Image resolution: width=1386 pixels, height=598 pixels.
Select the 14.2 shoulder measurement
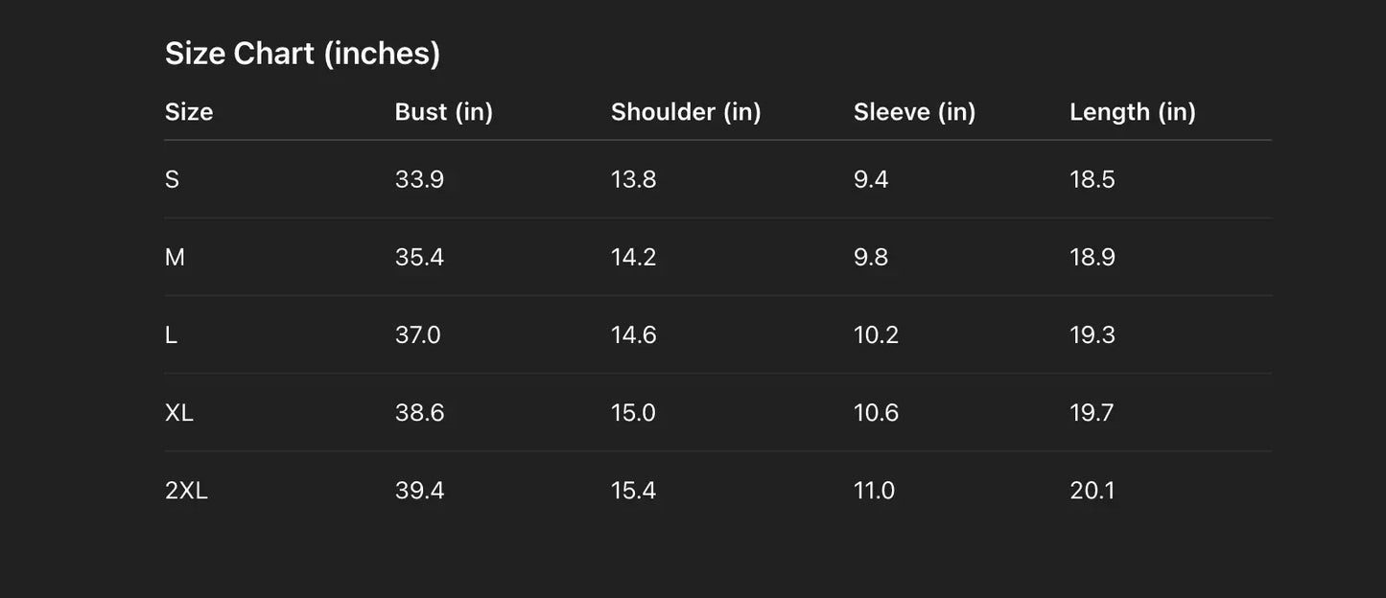tap(633, 257)
